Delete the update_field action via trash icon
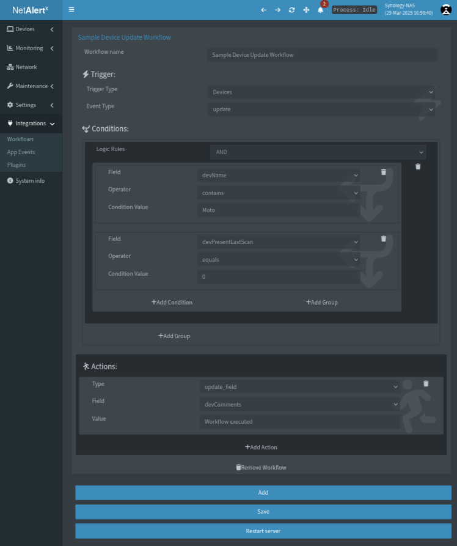Image resolution: width=457 pixels, height=546 pixels. click(x=426, y=383)
